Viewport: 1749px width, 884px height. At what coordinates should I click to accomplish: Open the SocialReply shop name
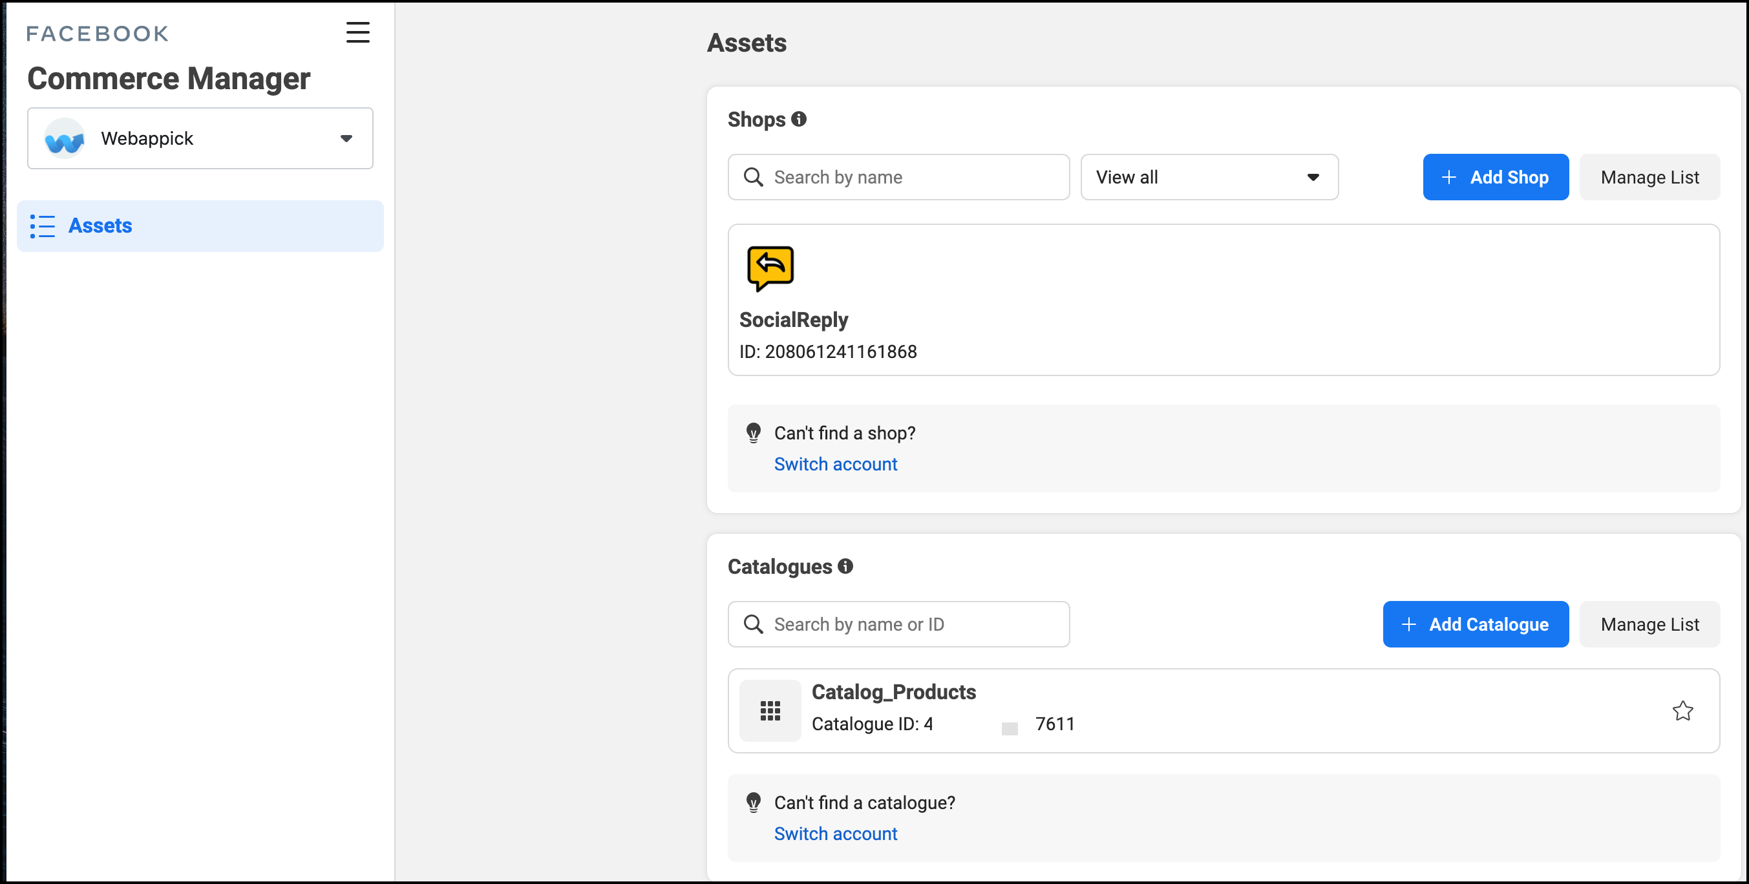[x=793, y=320]
